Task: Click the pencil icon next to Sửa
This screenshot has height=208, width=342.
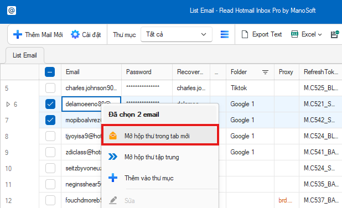Action: point(113,200)
